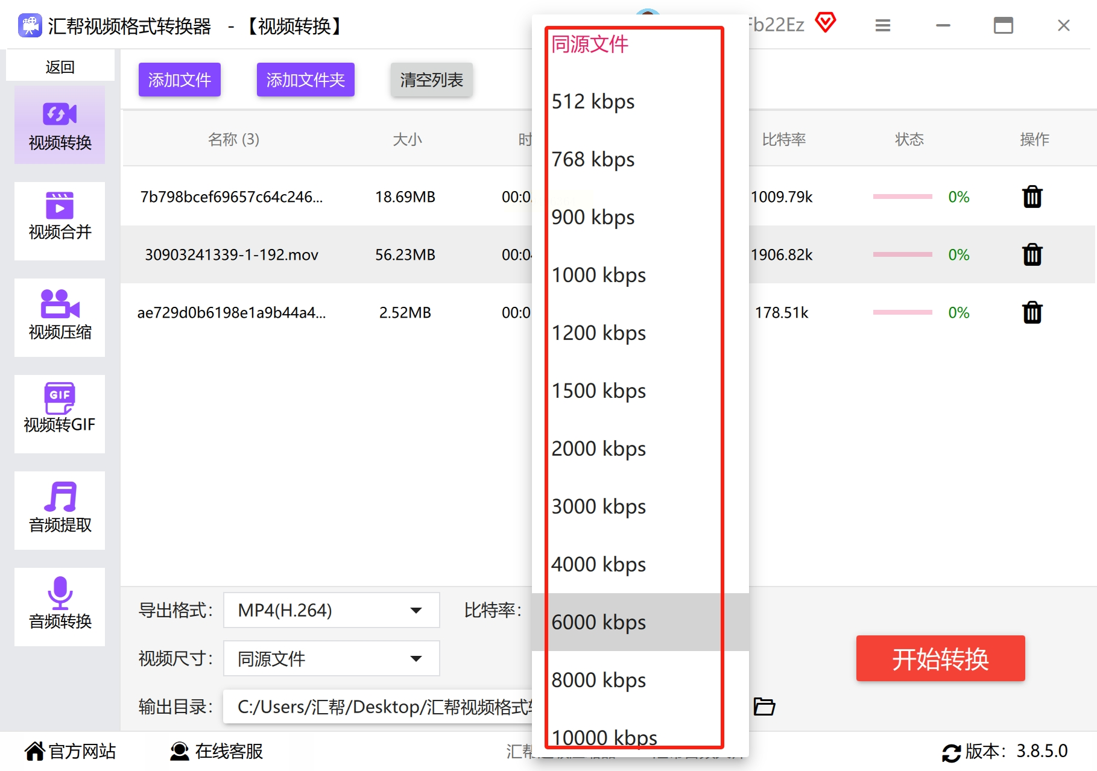This screenshot has width=1097, height=771.
Task: Delete the 30903241339-1-192.mov file row
Action: (x=1032, y=254)
